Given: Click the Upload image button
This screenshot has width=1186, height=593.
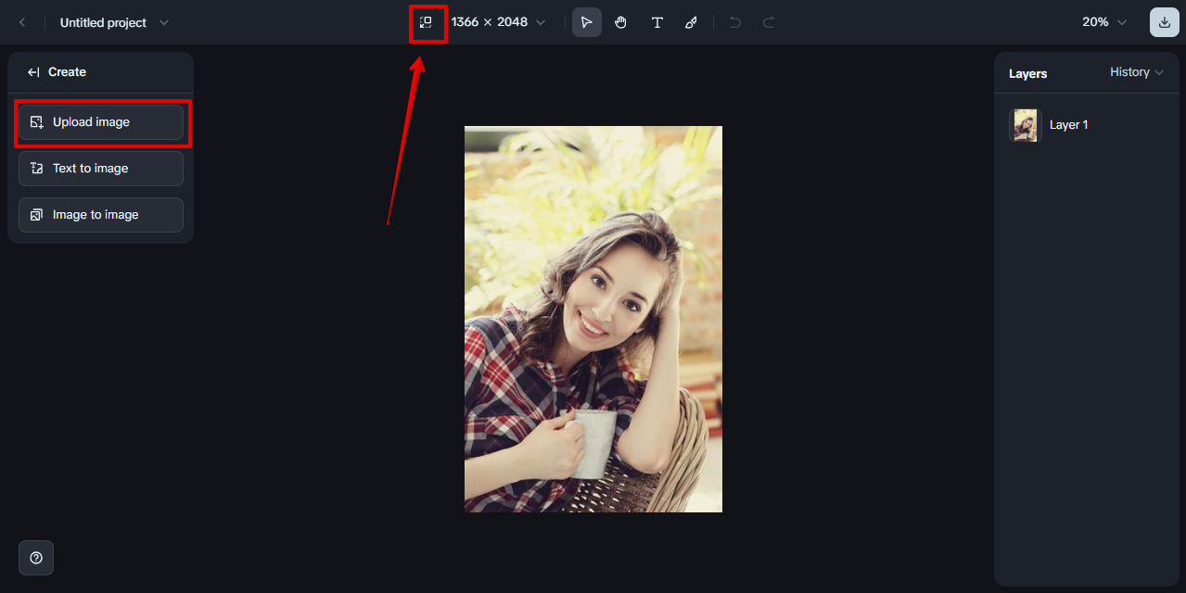Looking at the screenshot, I should coord(101,122).
